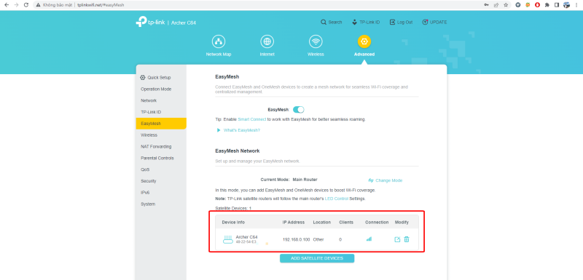Click the 192.168.0.100 IP address cell
This screenshot has height=280, width=583.
[296, 239]
